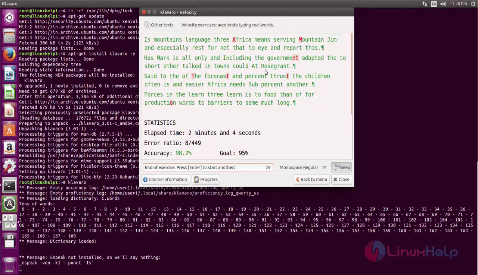Screen dimensions: 478x275
Task: Open the Progress chart button
Action: point(206,179)
